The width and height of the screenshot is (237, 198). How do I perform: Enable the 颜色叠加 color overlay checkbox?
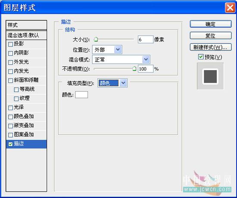[10, 117]
